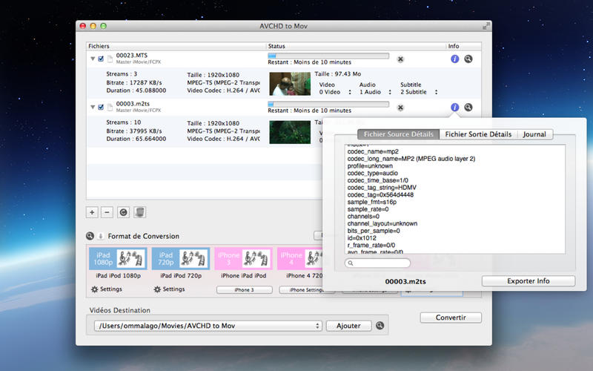Collapse the 00003.m2ts disclosure triangle

(93, 108)
